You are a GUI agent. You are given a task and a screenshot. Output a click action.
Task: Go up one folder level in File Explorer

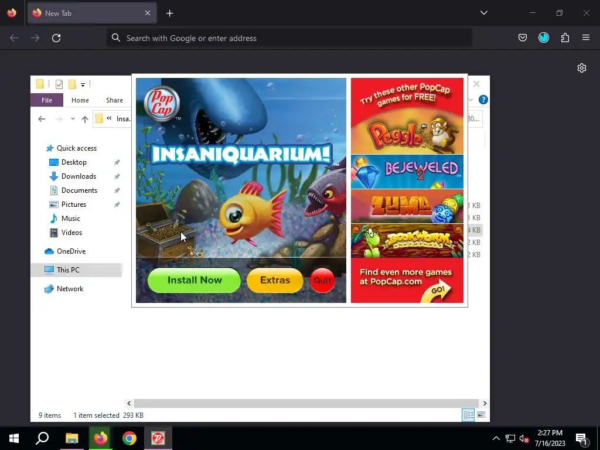[x=85, y=119]
